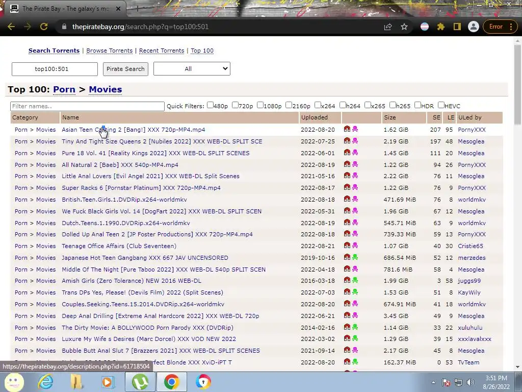
Task: Enable the 720p quick filter
Action: (235, 105)
